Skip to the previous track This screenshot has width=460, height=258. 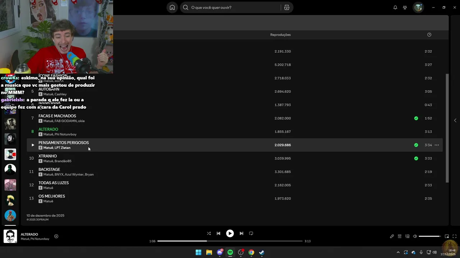click(218, 233)
